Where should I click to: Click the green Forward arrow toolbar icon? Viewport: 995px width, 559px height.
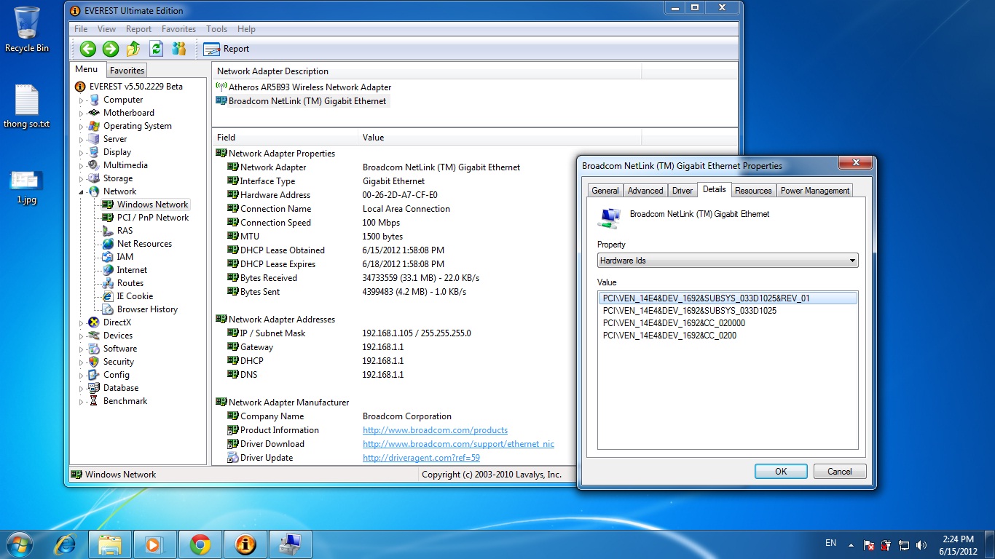pyautogui.click(x=111, y=49)
